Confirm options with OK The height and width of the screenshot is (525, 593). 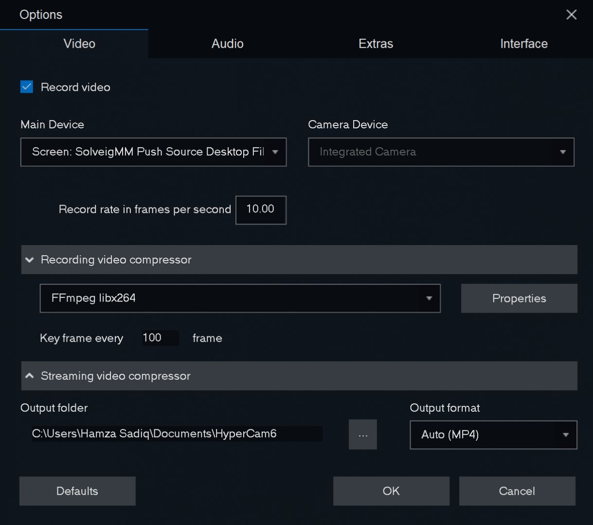(391, 491)
